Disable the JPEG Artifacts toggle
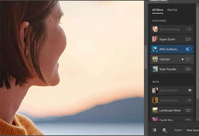Screen dimensions: 199x136 [x=188, y=49]
